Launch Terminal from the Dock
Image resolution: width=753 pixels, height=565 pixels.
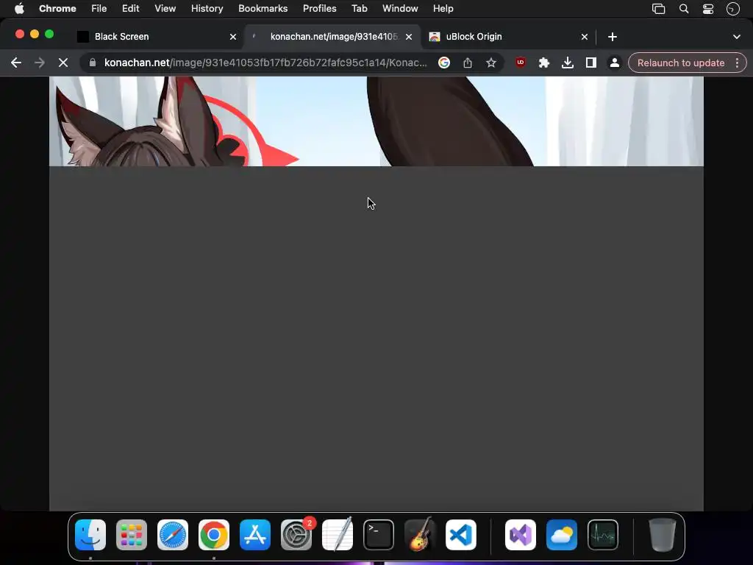click(x=379, y=535)
